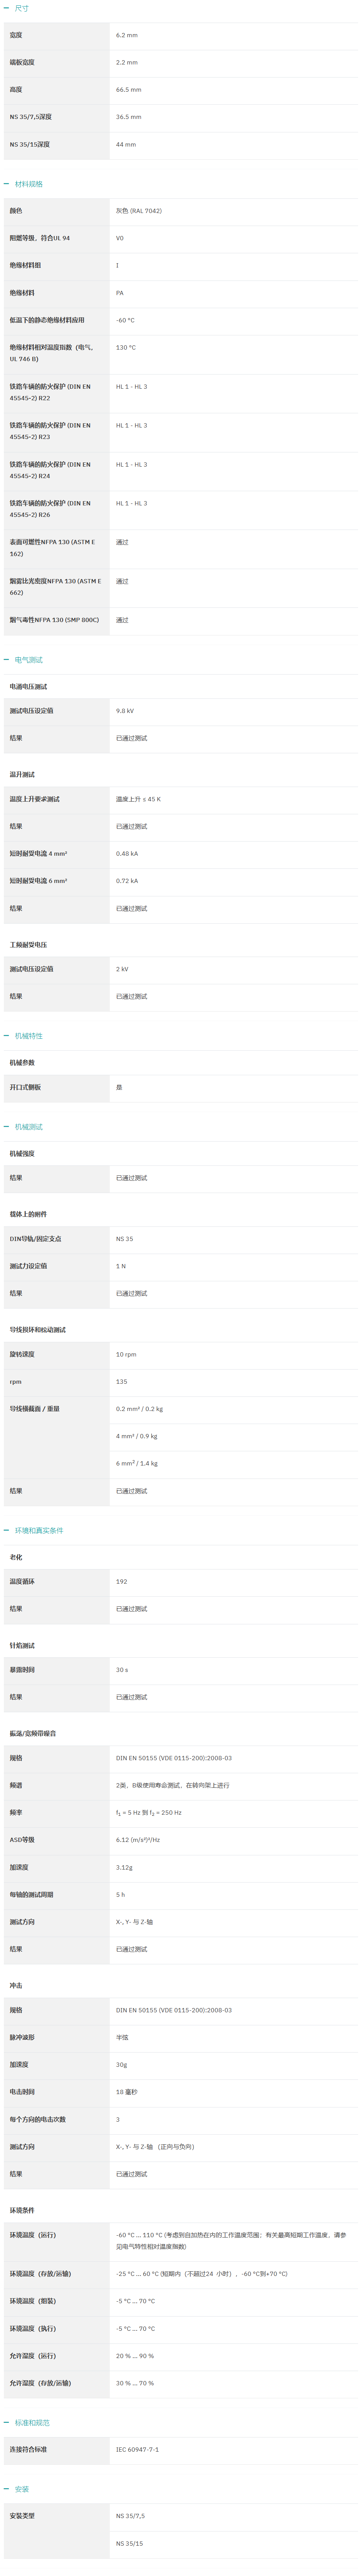Select the 130 °C temperature index

tap(126, 348)
